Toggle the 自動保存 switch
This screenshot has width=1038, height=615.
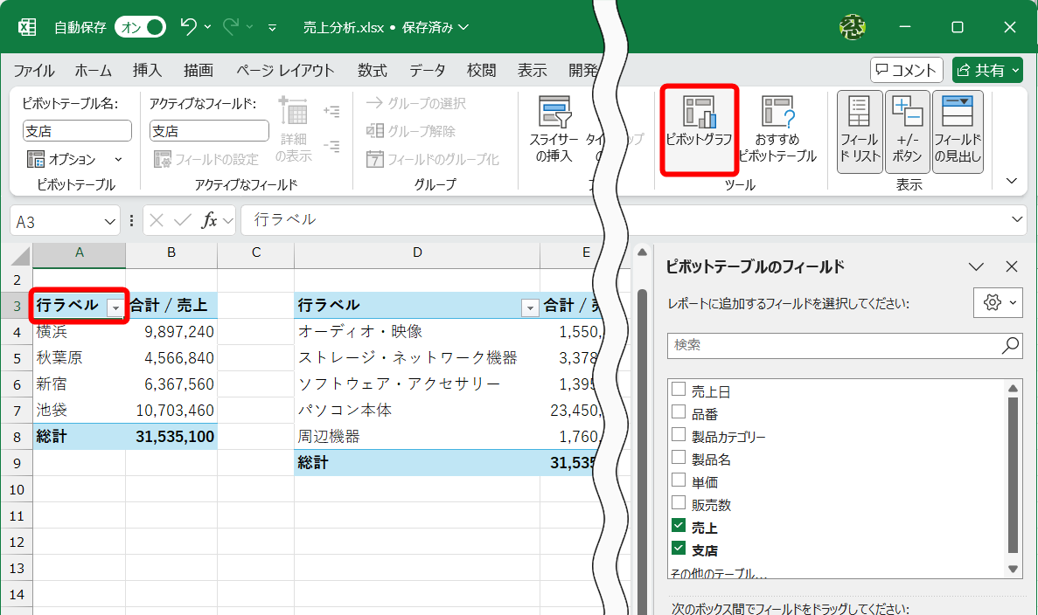point(140,27)
